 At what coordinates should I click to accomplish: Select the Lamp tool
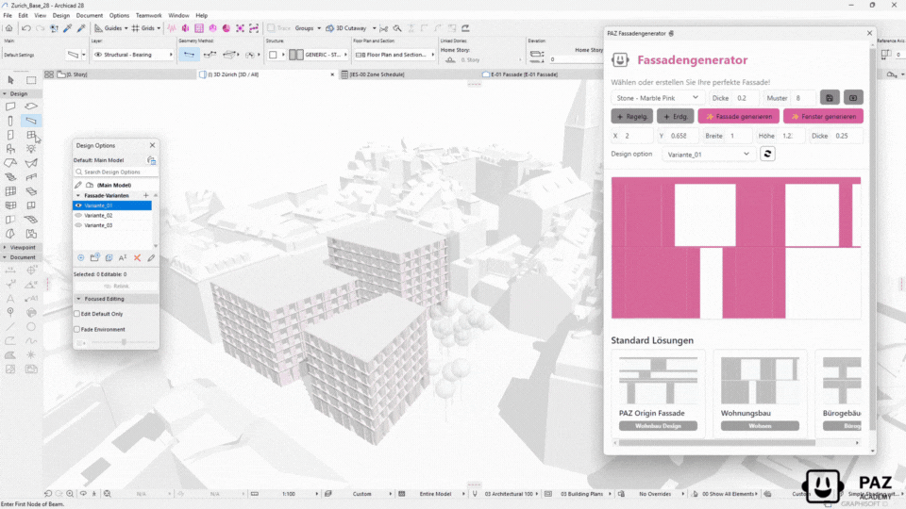(x=31, y=149)
